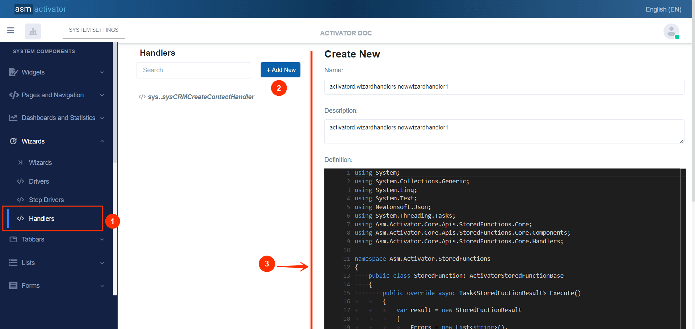695x329 pixels.
Task: Expand the Tabbars chevron
Action: click(102, 239)
